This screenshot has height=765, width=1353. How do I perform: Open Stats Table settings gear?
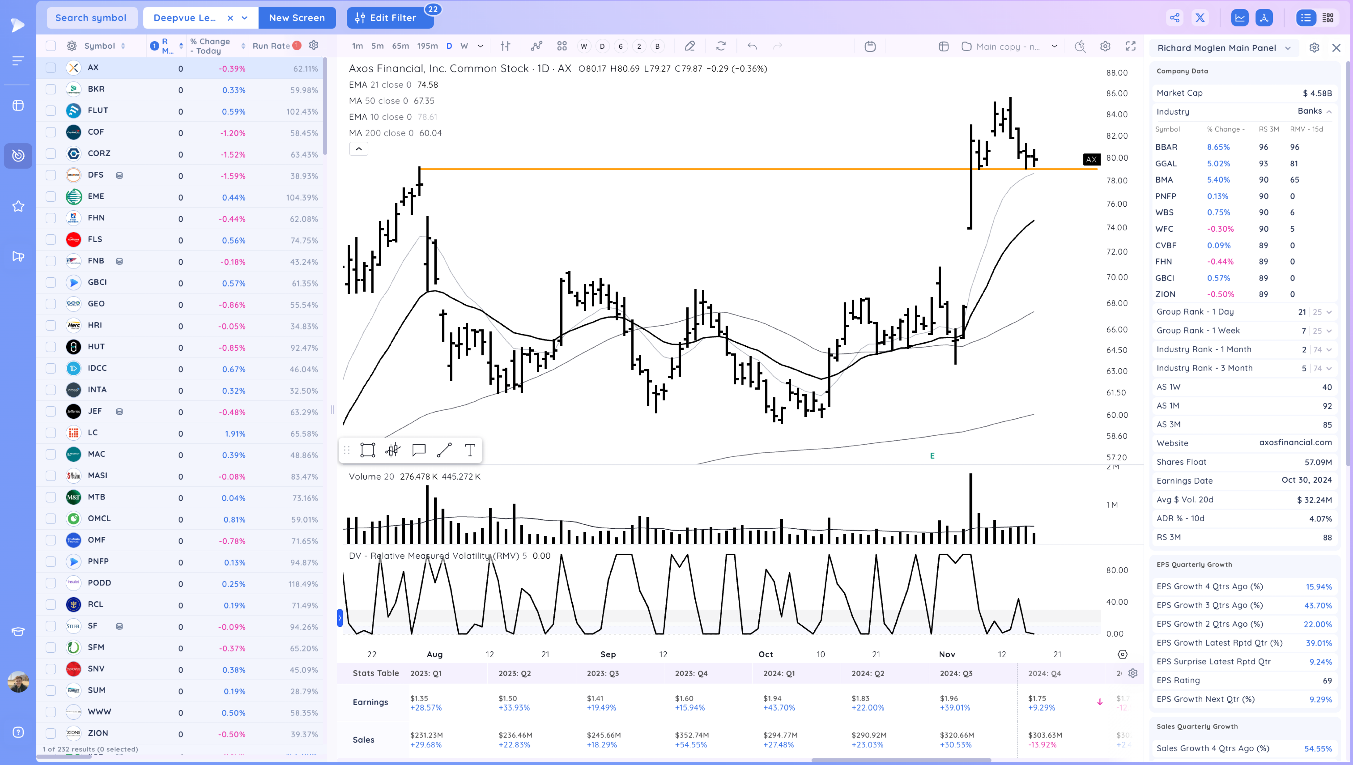tap(1133, 673)
